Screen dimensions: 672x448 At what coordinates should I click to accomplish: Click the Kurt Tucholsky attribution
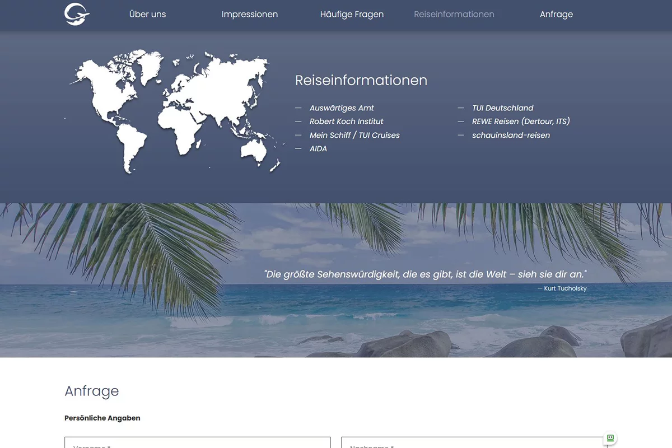tap(562, 288)
